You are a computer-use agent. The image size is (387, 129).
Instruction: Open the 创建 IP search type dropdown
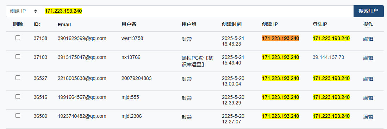click(24, 11)
